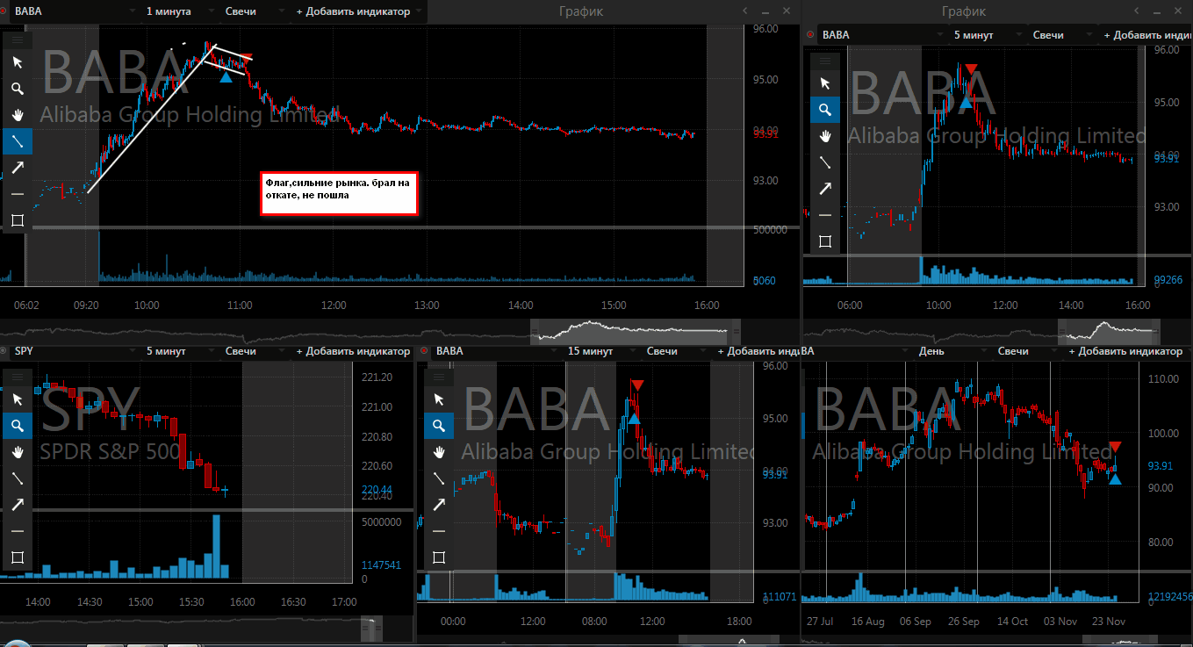Select the arrow drawing tool on the 15-minute BABA chart
The height and width of the screenshot is (647, 1193).
439,505
